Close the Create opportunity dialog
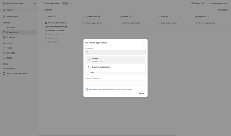This screenshot has height=136, width=231. pyautogui.click(x=144, y=43)
